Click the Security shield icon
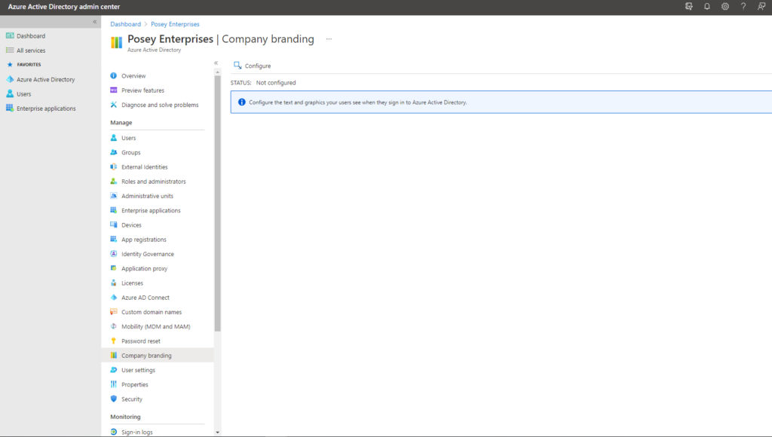The width and height of the screenshot is (772, 437). 114,399
